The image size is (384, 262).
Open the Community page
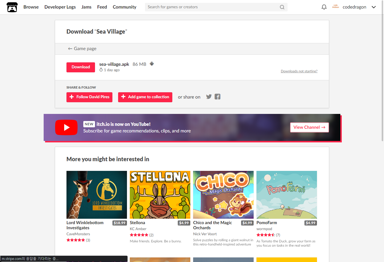[x=124, y=7]
